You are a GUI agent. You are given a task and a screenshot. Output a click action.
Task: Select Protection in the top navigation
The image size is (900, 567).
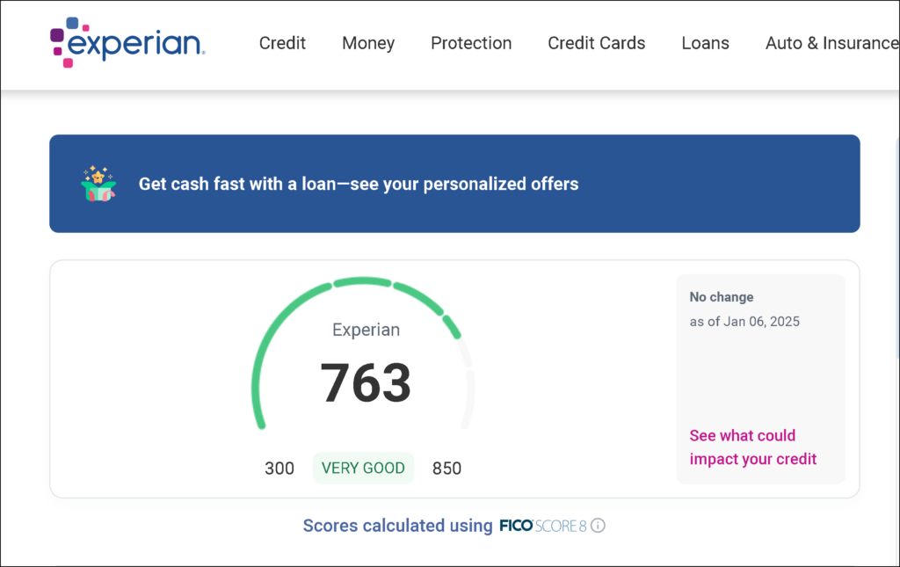[x=471, y=43]
